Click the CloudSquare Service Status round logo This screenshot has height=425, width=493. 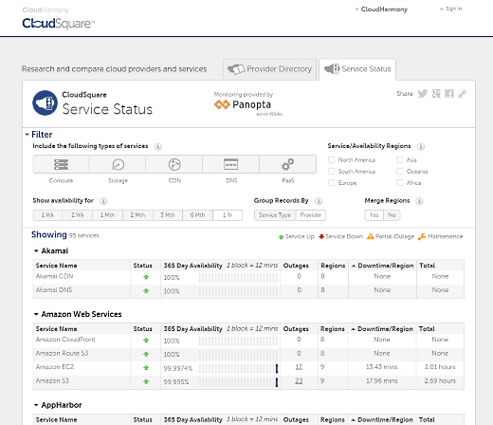[x=45, y=102]
